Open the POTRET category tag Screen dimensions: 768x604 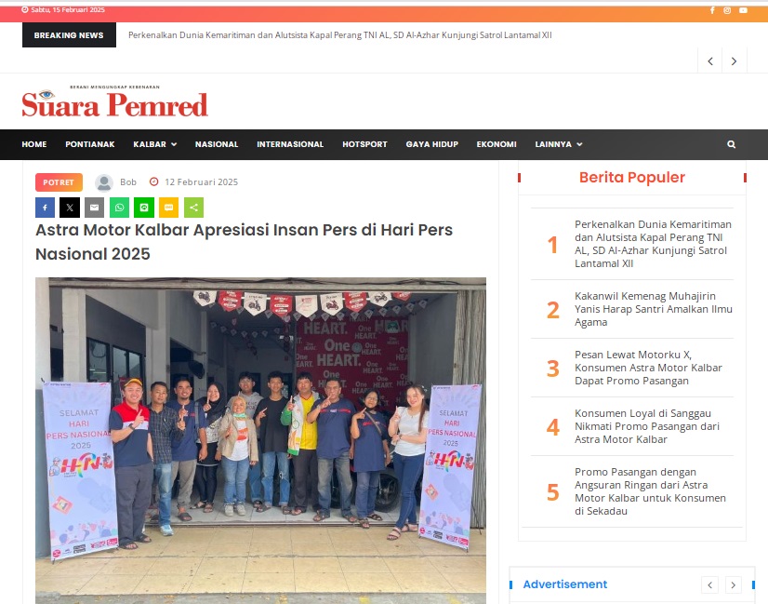point(59,182)
